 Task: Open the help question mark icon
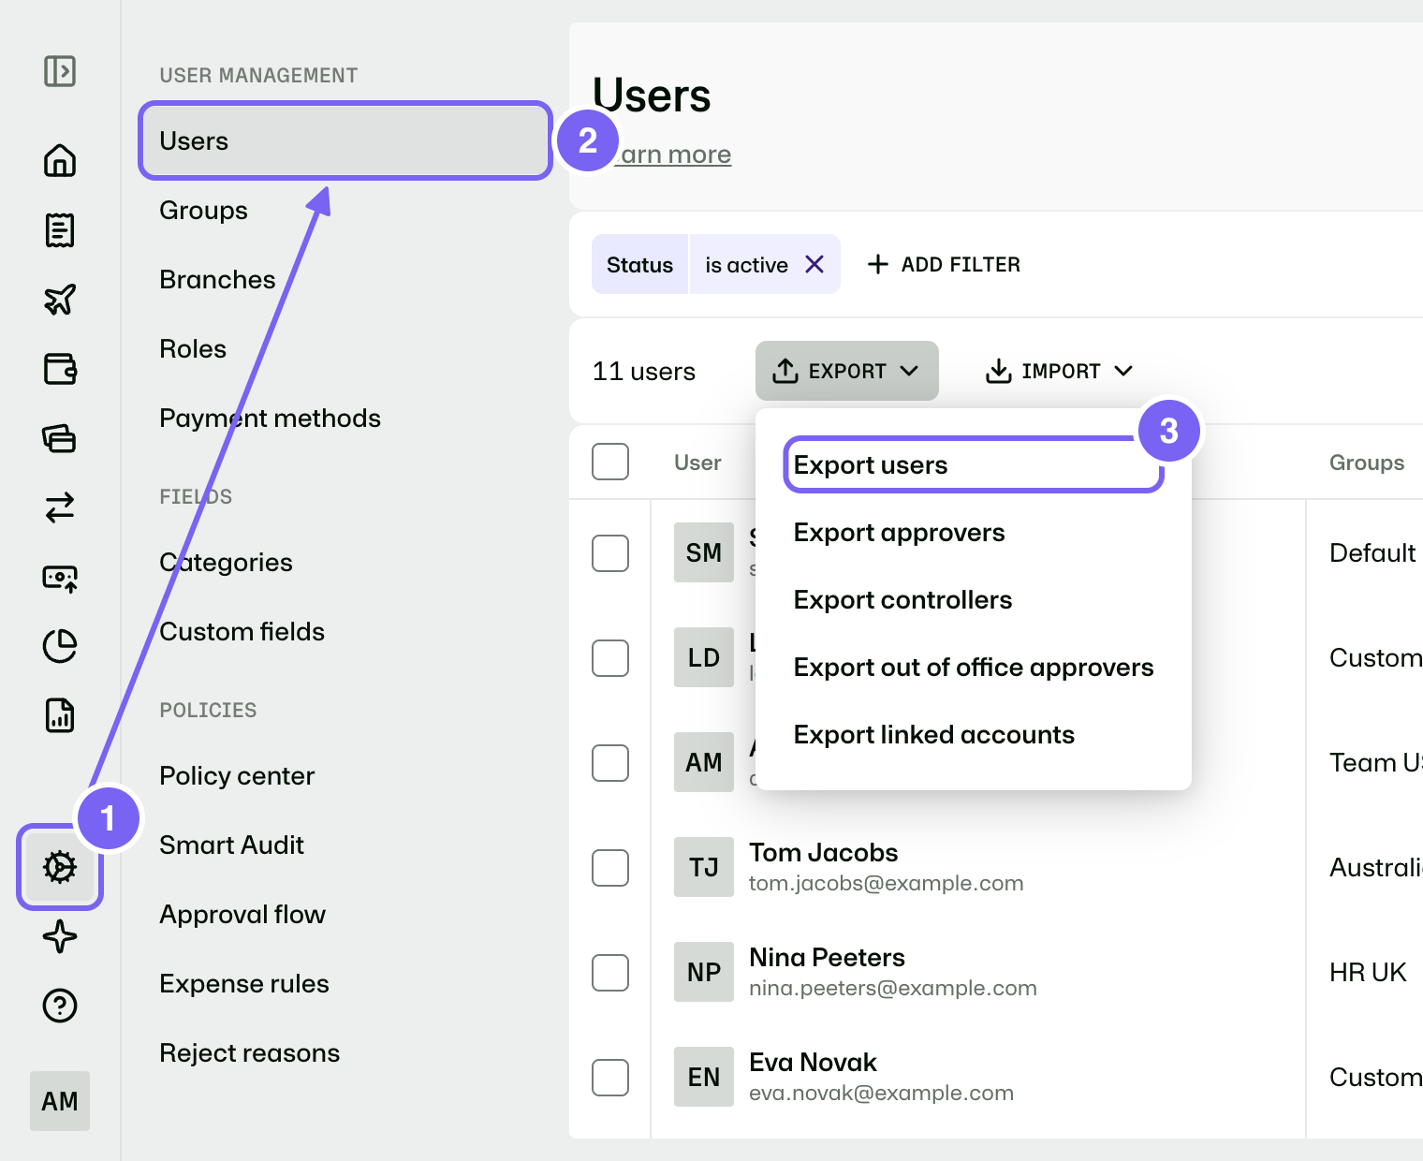pos(60,1006)
